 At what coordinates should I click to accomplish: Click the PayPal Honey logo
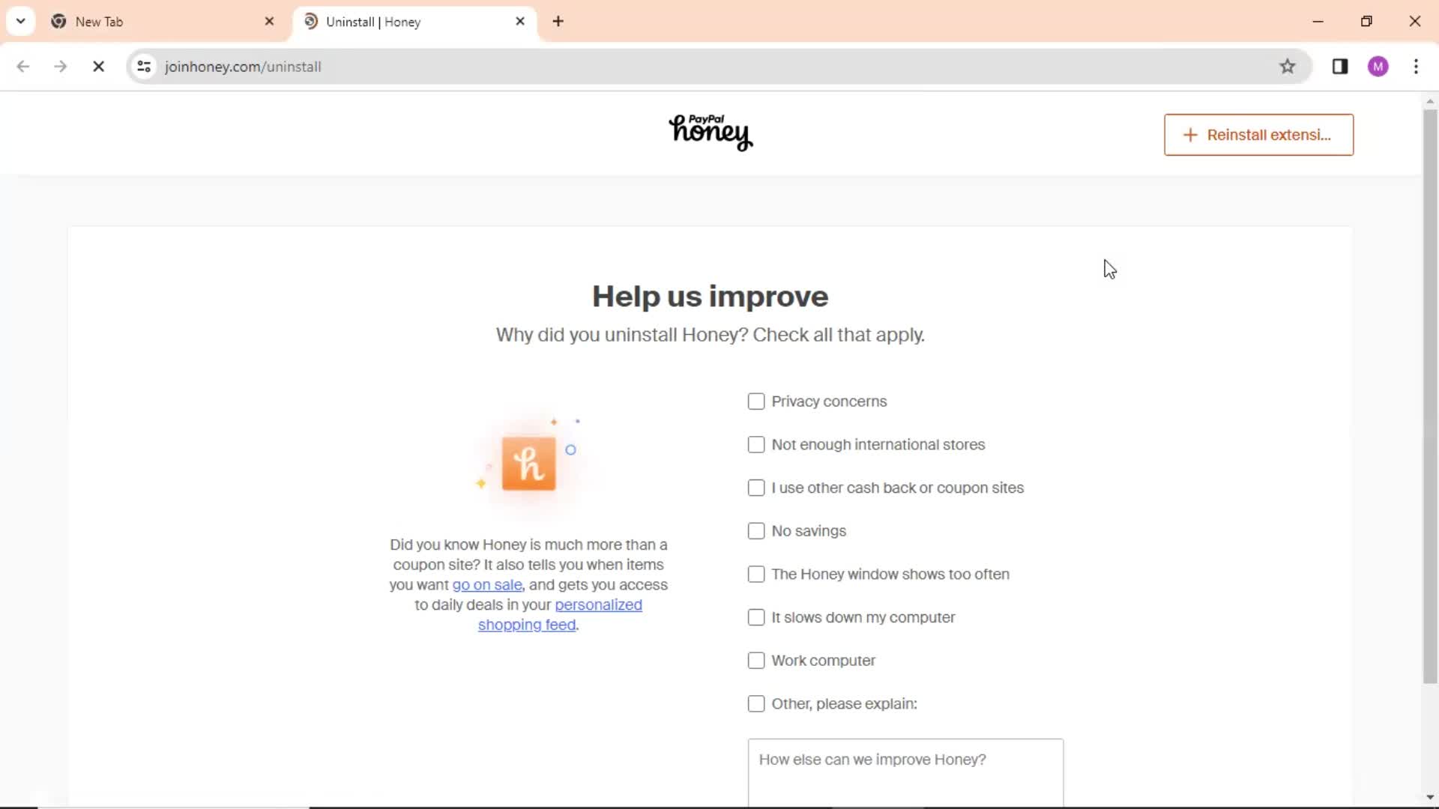(711, 133)
